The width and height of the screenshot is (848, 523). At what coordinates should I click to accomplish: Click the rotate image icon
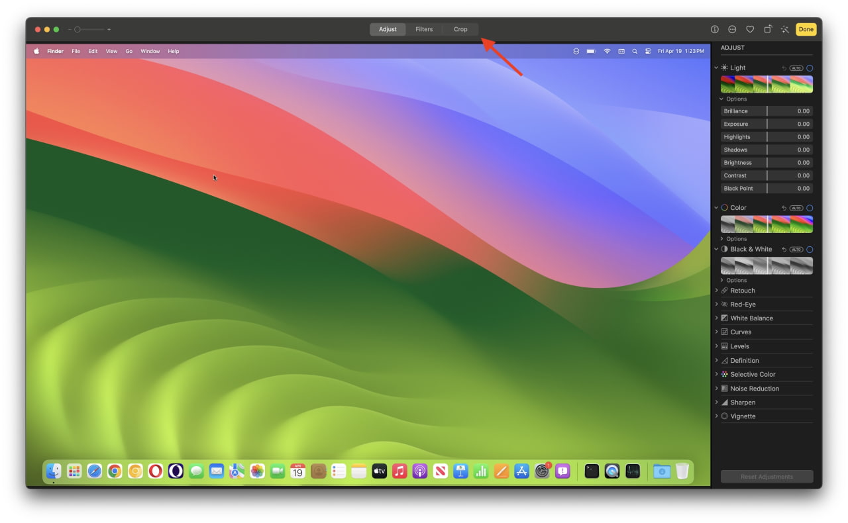(x=767, y=29)
